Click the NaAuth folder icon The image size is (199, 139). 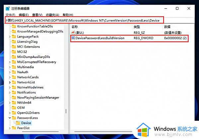pyautogui.click(x=14, y=72)
